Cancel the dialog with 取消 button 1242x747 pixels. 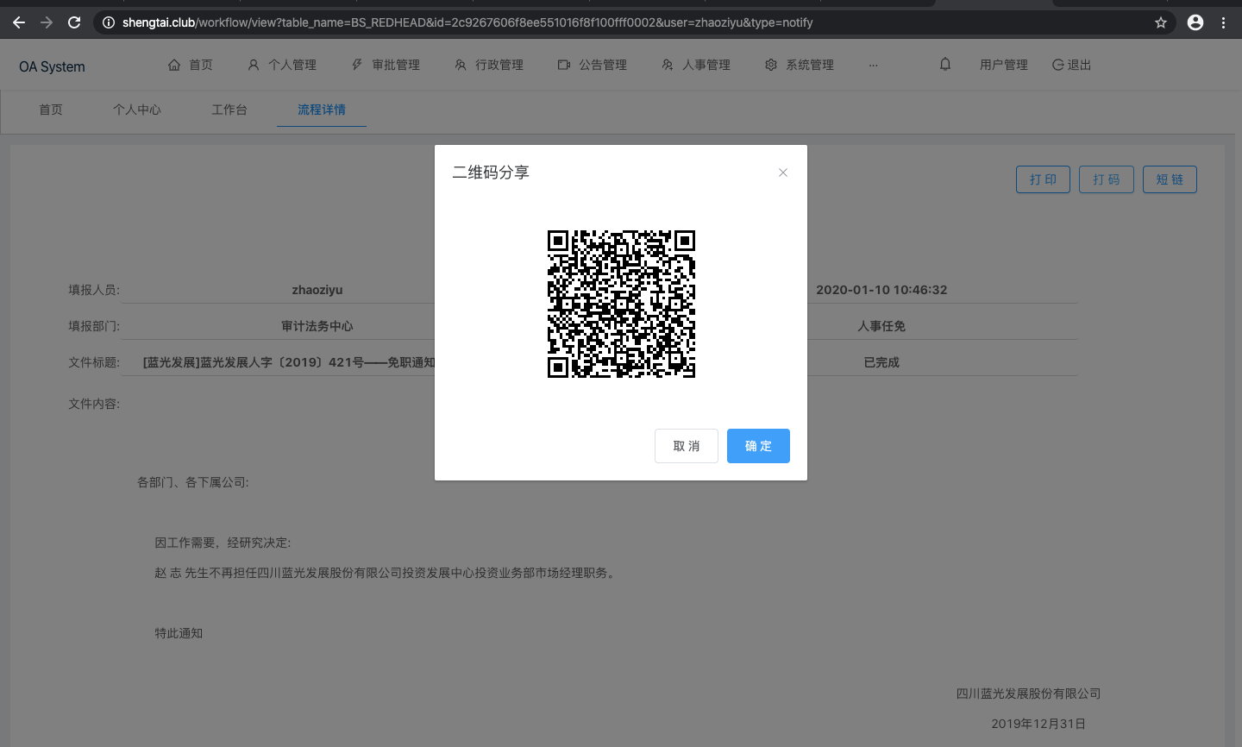687,446
